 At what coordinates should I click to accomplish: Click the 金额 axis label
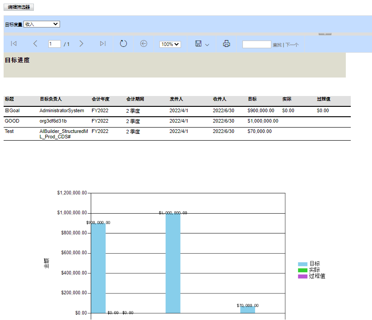click(46, 263)
